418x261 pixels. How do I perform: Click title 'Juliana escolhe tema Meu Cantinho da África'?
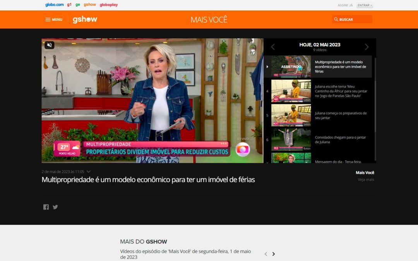(x=341, y=91)
